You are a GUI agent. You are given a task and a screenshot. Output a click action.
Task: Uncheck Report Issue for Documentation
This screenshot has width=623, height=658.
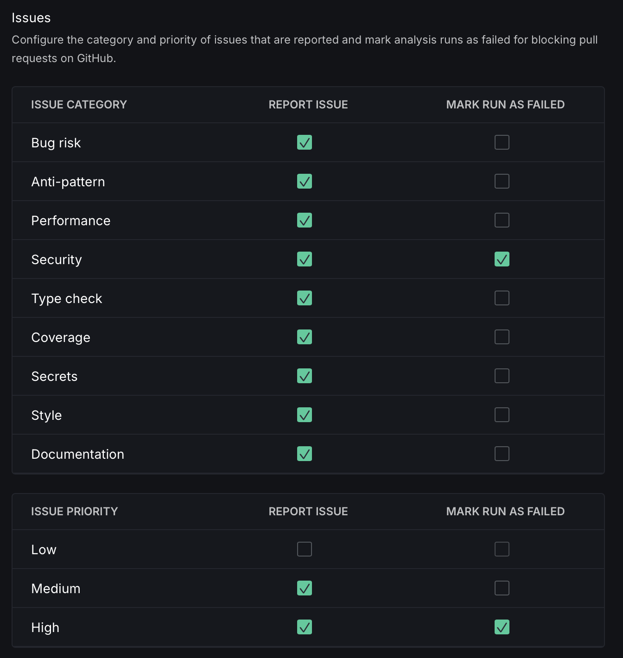(x=305, y=454)
